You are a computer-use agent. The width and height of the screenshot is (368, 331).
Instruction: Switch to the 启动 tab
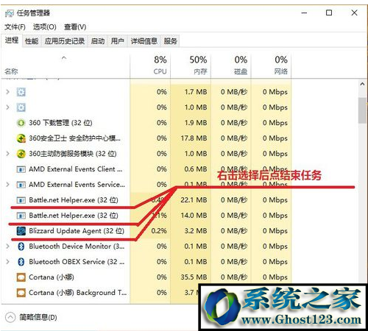point(98,41)
